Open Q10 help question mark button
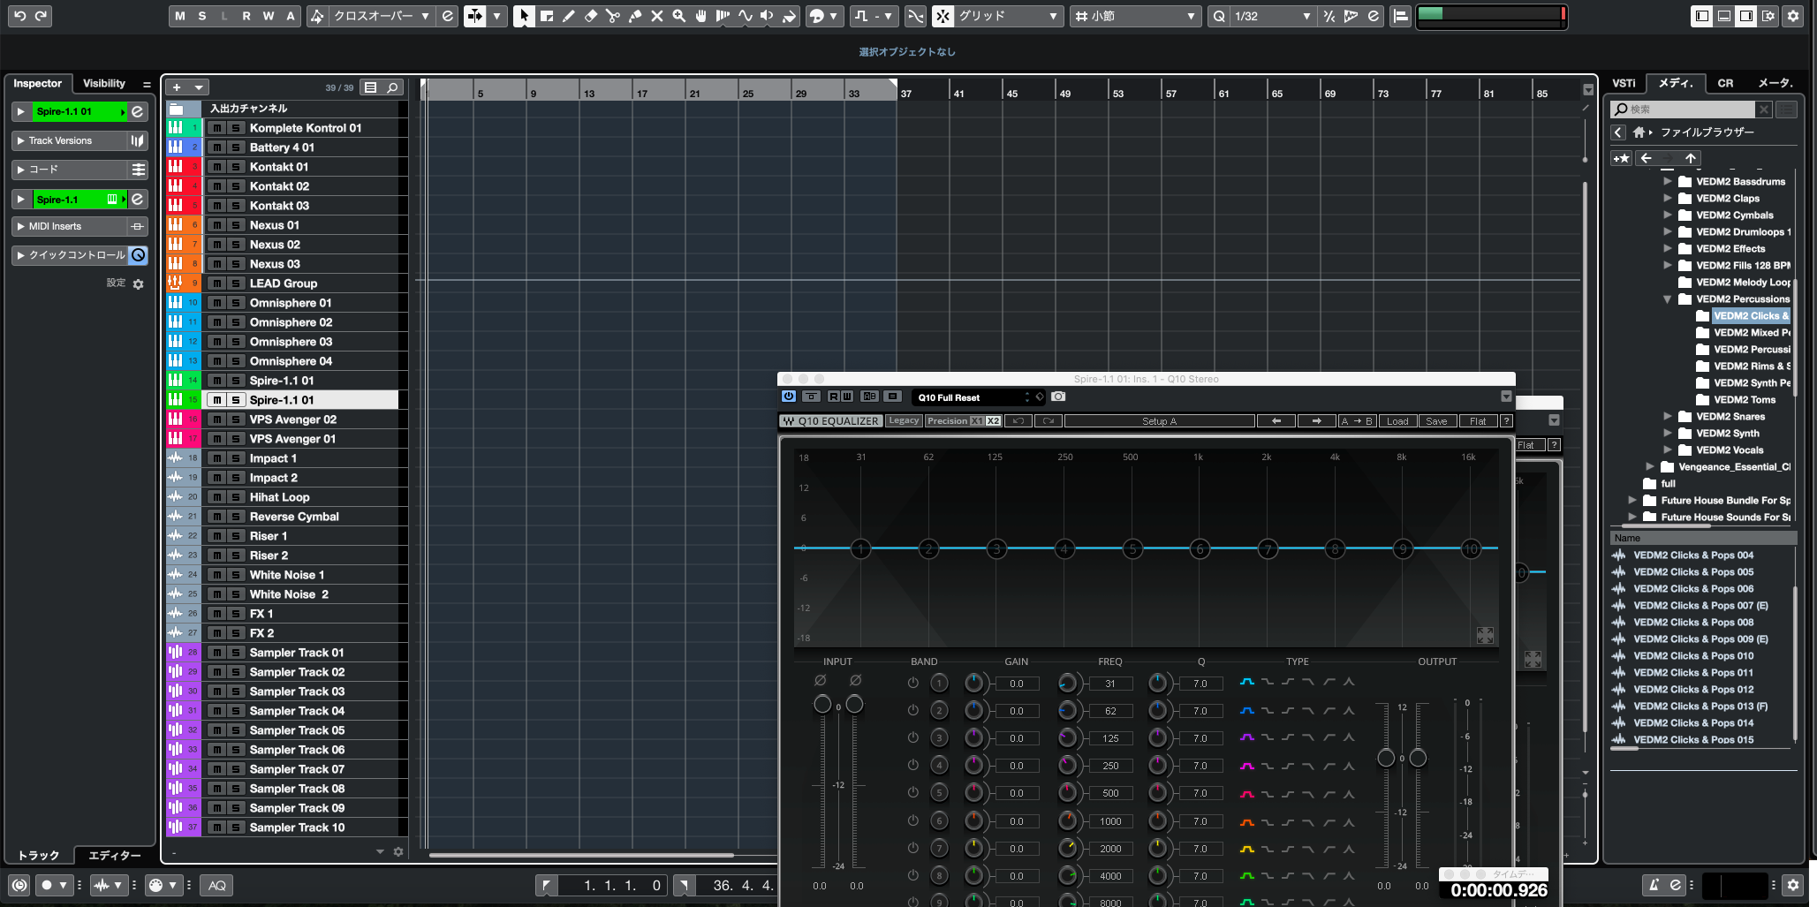Image resolution: width=1817 pixels, height=907 pixels. [x=1507, y=421]
